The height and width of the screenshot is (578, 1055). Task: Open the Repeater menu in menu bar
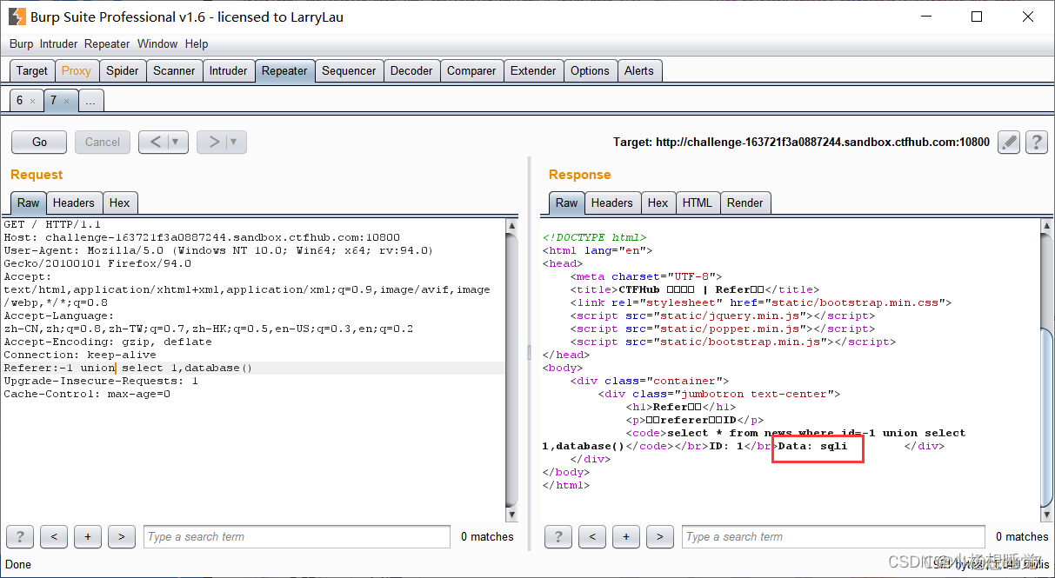[108, 43]
